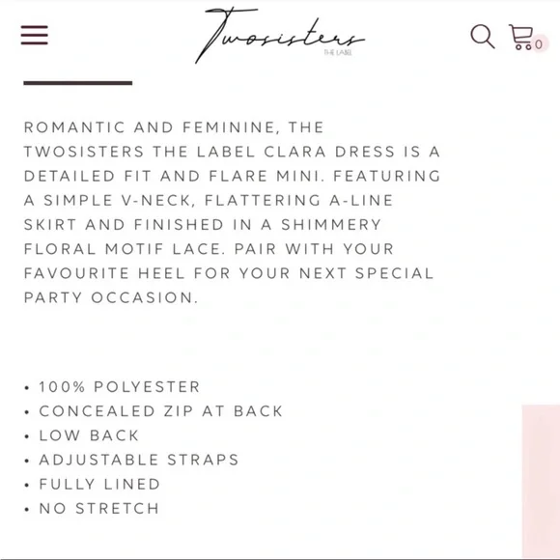The width and height of the screenshot is (560, 560).
Task: Open the hamburger navigation menu
Action: click(x=35, y=35)
